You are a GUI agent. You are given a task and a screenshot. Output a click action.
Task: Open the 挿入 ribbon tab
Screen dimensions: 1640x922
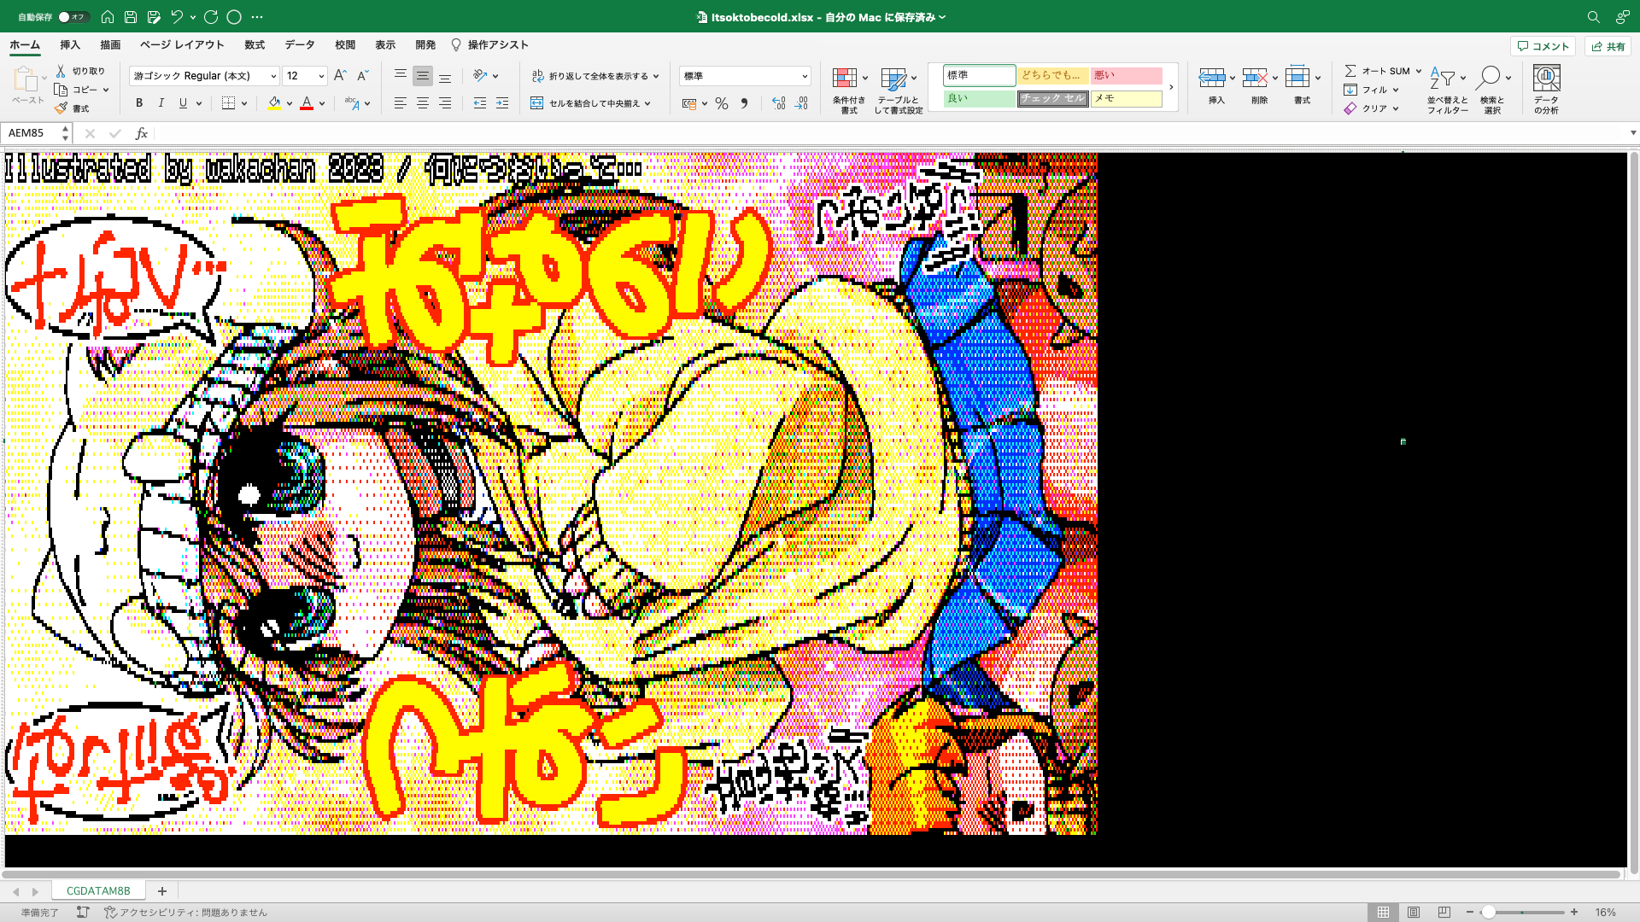pyautogui.click(x=70, y=45)
